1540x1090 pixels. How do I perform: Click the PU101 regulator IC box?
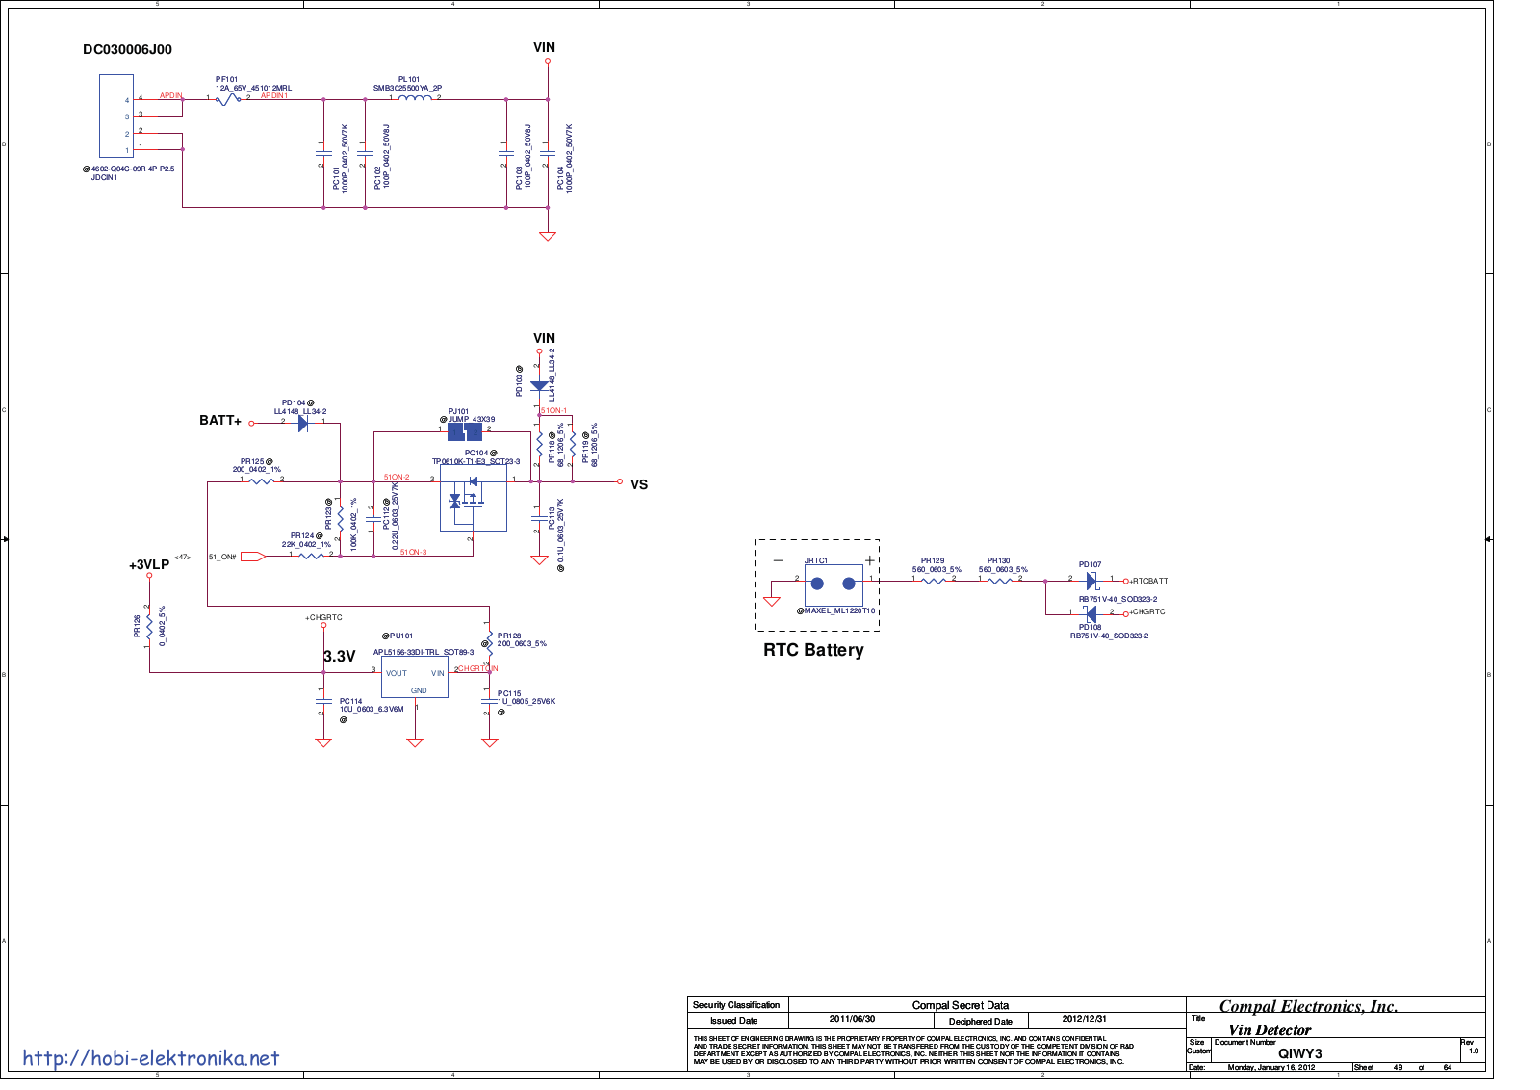pos(415,677)
